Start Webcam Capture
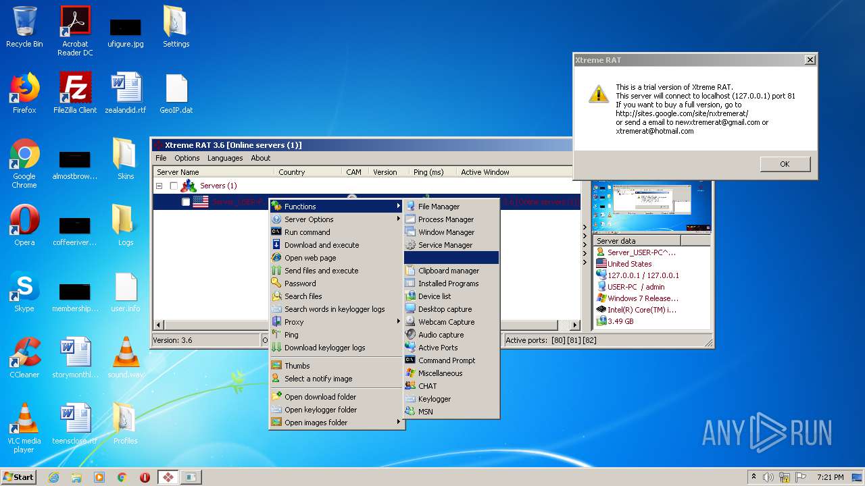Image resolution: width=865 pixels, height=486 pixels. 451,322
